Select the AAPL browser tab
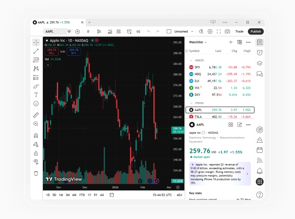Screen dimensions: 295x219 (x=58, y=23)
